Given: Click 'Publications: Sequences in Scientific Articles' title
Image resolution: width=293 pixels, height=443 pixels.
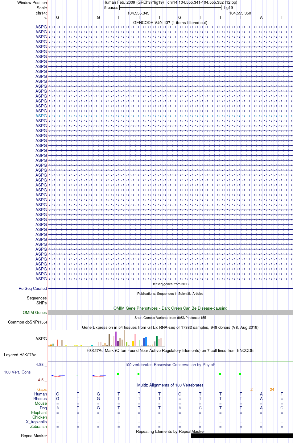Looking at the screenshot, I should click(170, 294).
